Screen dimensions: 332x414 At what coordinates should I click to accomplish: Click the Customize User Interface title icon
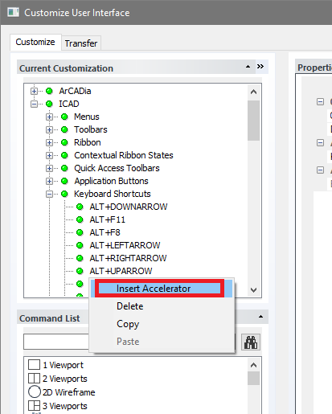(14, 12)
